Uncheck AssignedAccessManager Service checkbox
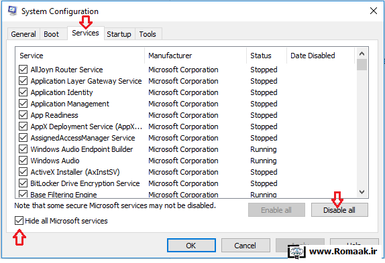The height and width of the screenshot is (263, 385). (23, 138)
